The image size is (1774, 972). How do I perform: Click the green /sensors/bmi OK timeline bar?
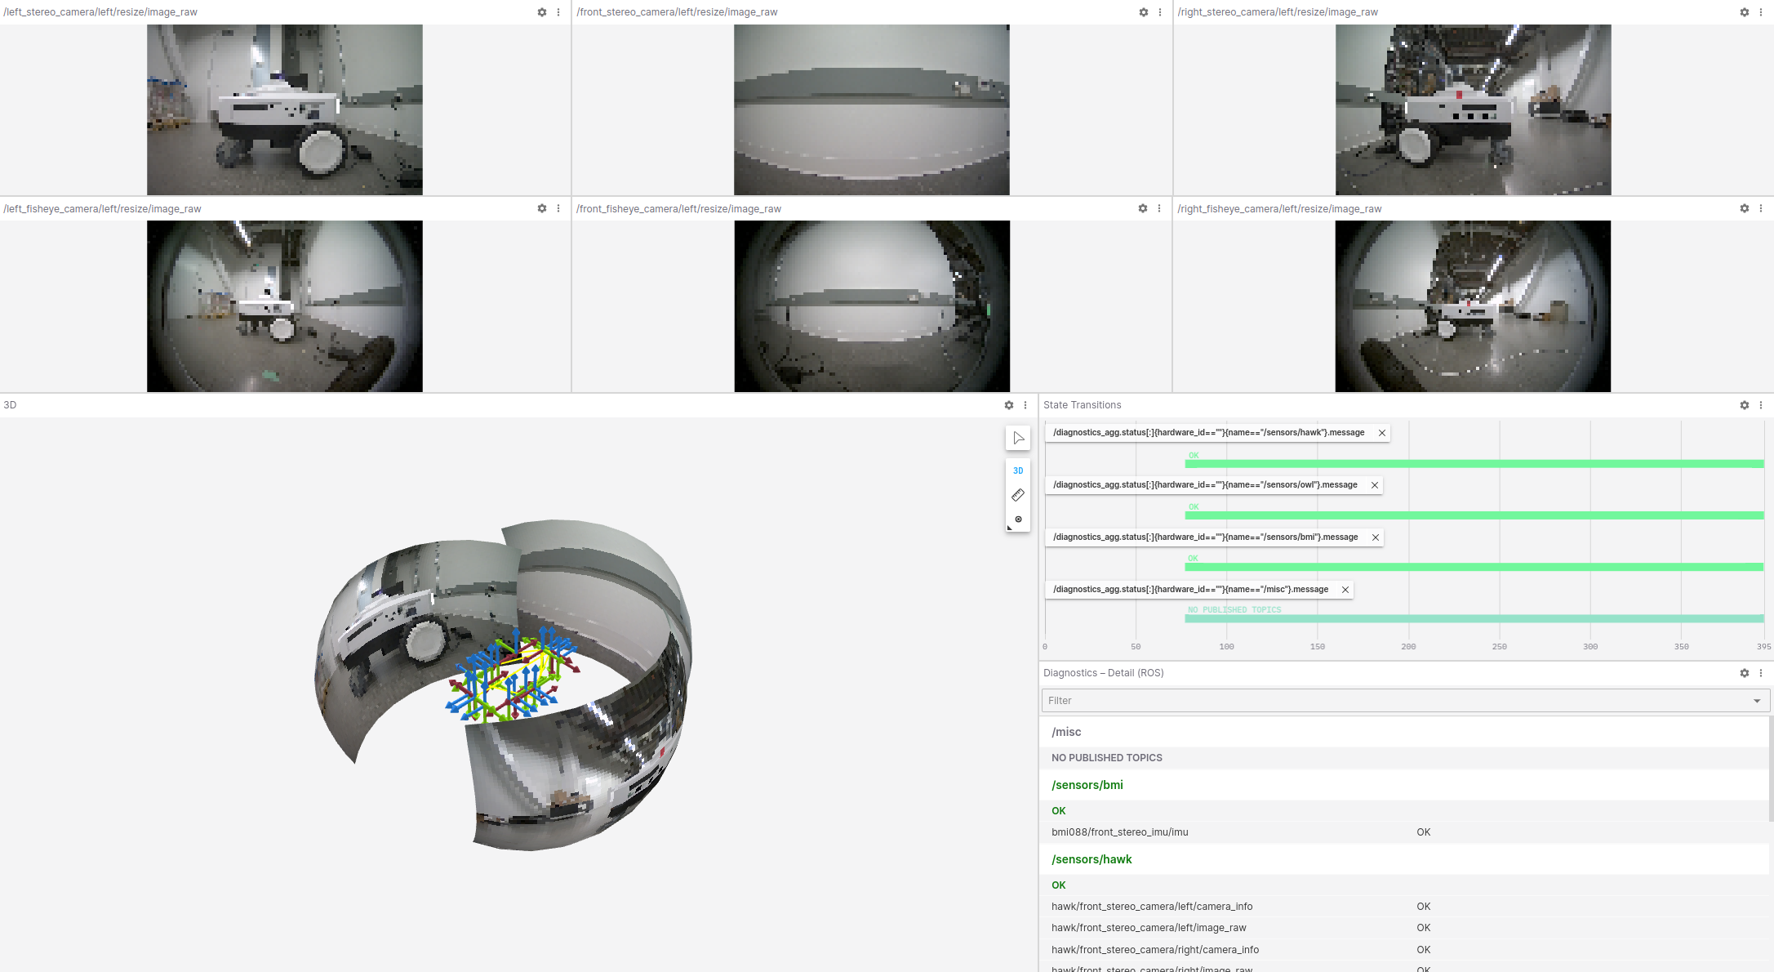1469,567
